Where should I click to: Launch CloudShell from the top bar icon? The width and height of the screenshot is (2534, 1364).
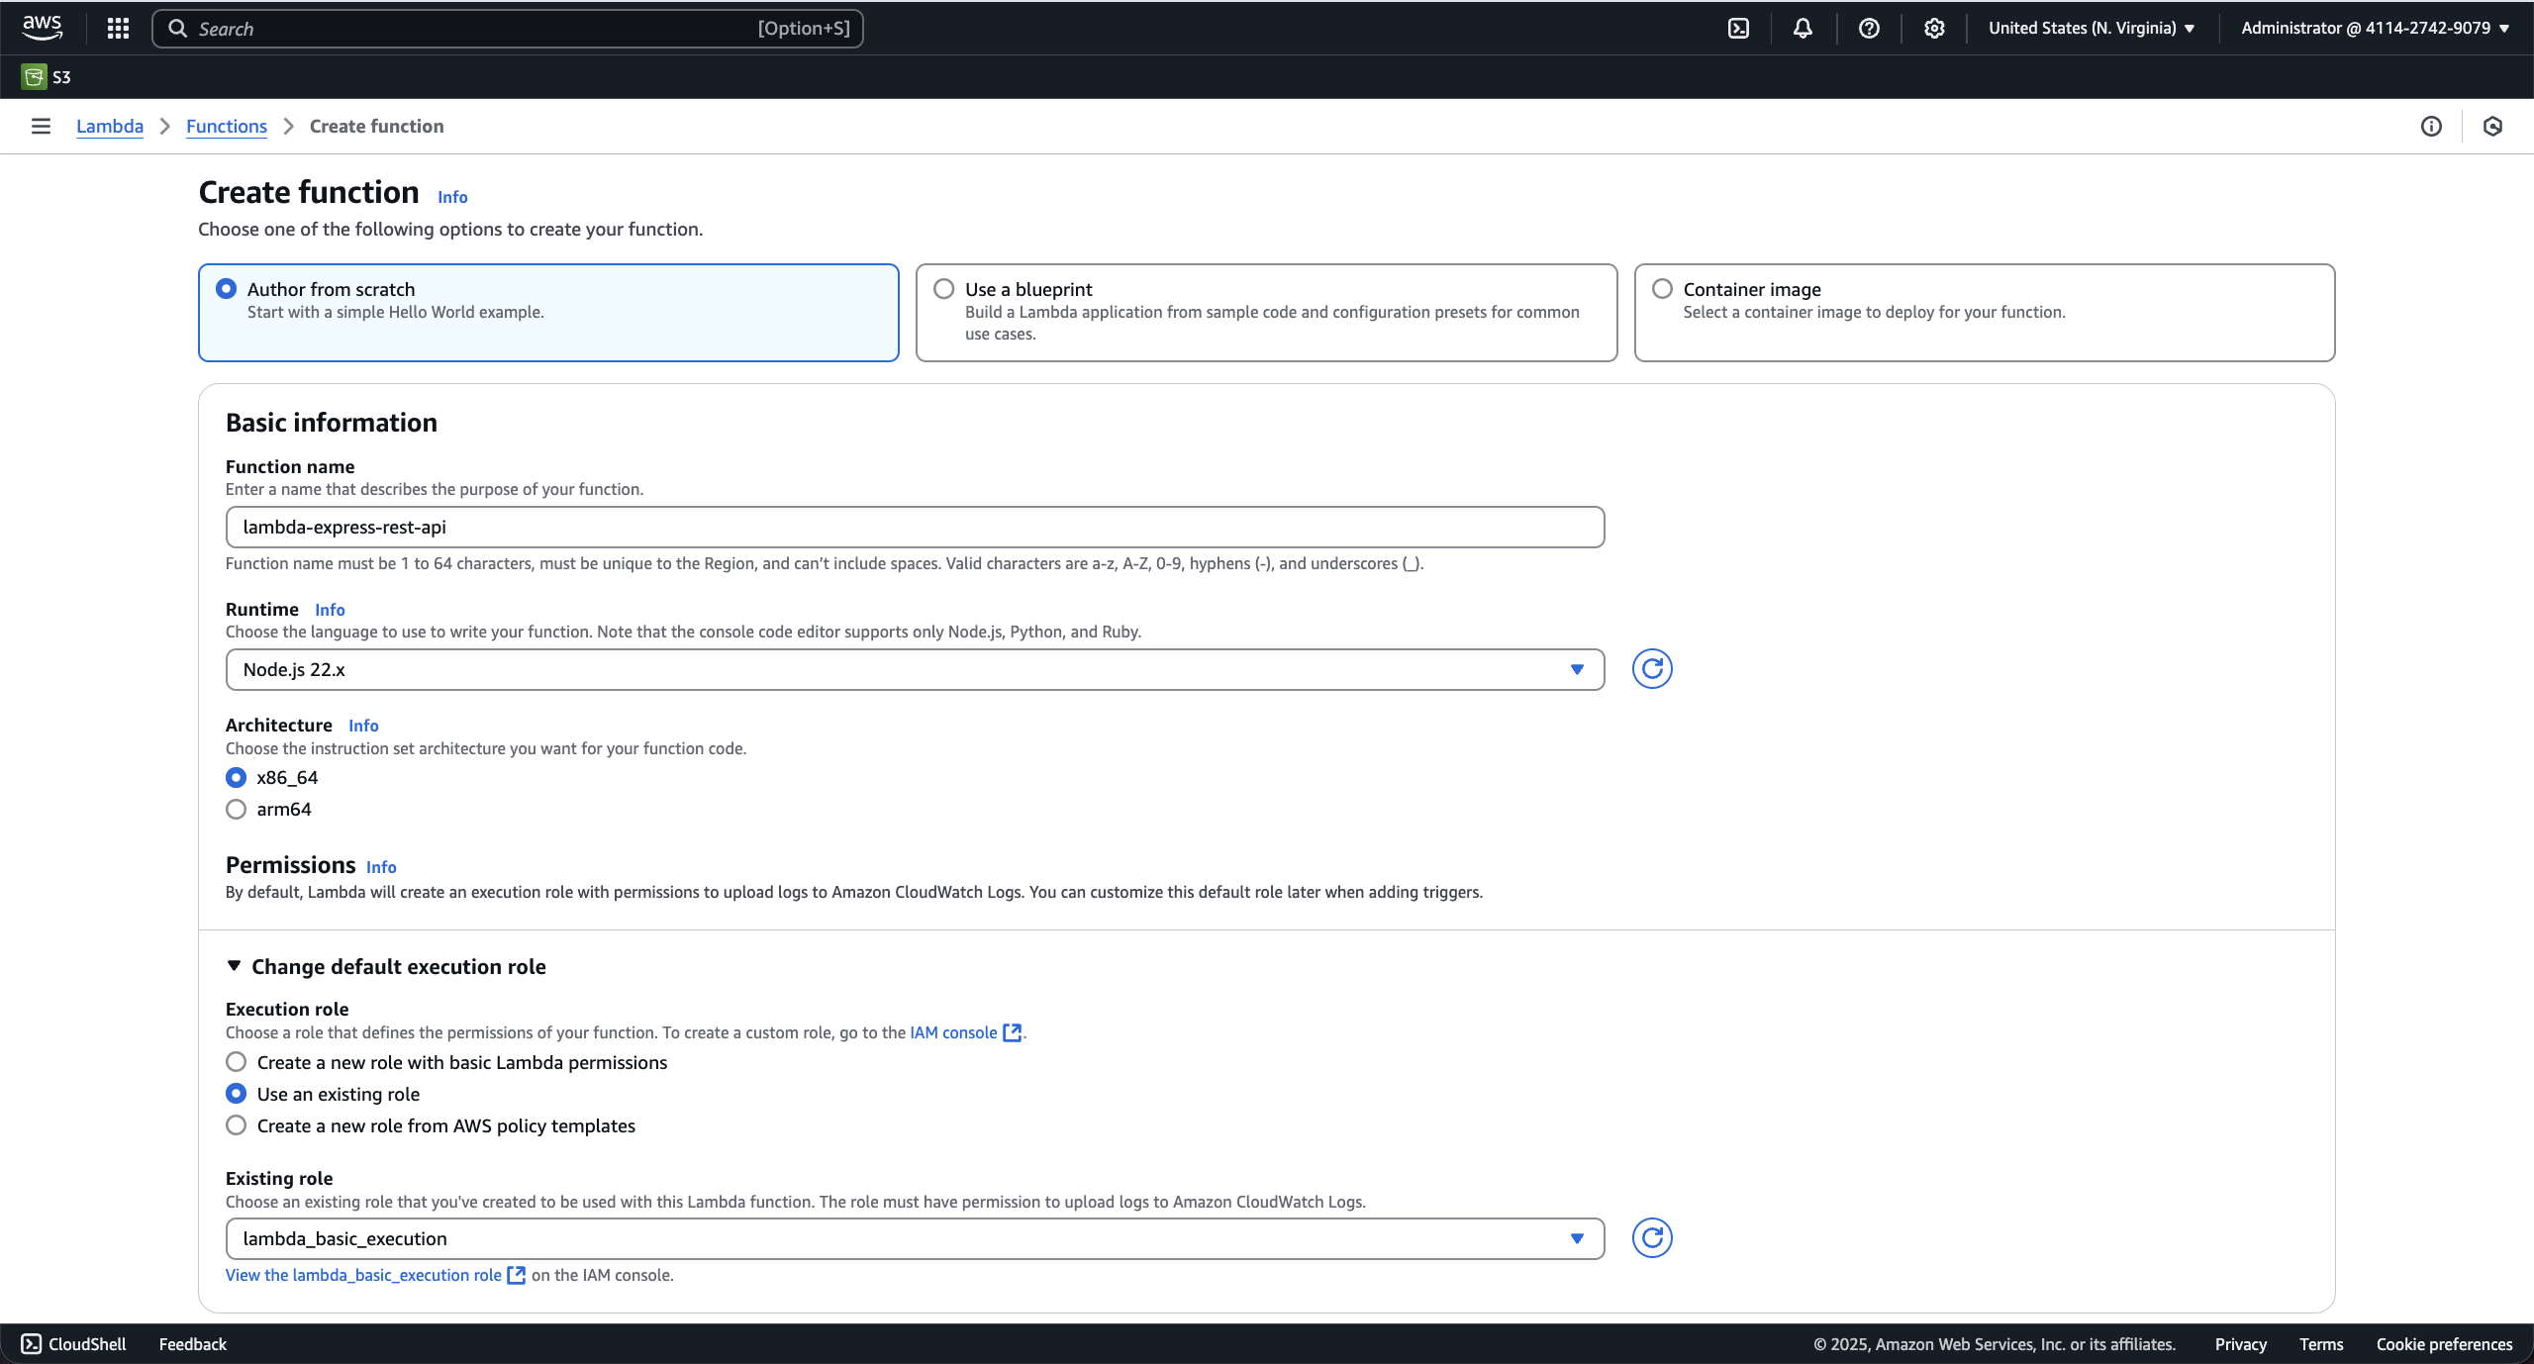click(1738, 28)
